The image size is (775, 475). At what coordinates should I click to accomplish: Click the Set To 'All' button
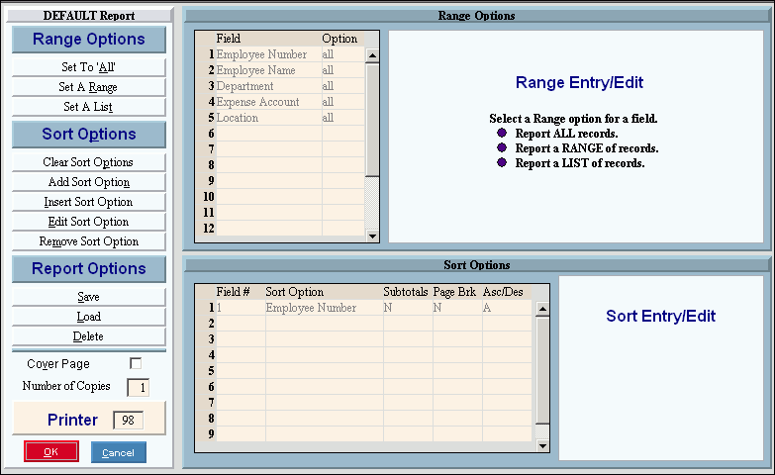coord(88,67)
